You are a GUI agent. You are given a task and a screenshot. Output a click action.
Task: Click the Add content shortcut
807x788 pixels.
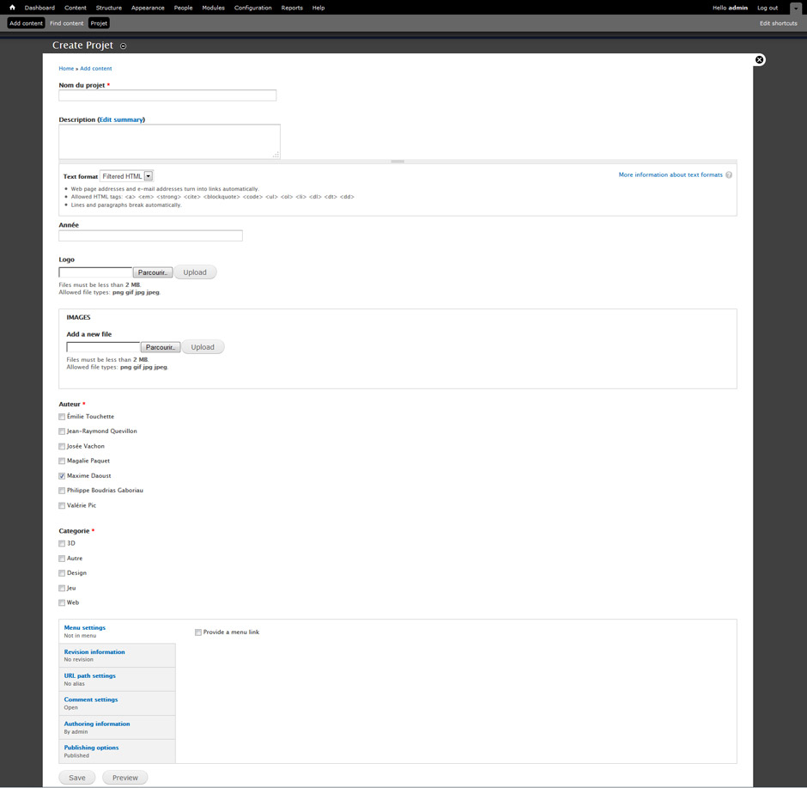pos(26,23)
